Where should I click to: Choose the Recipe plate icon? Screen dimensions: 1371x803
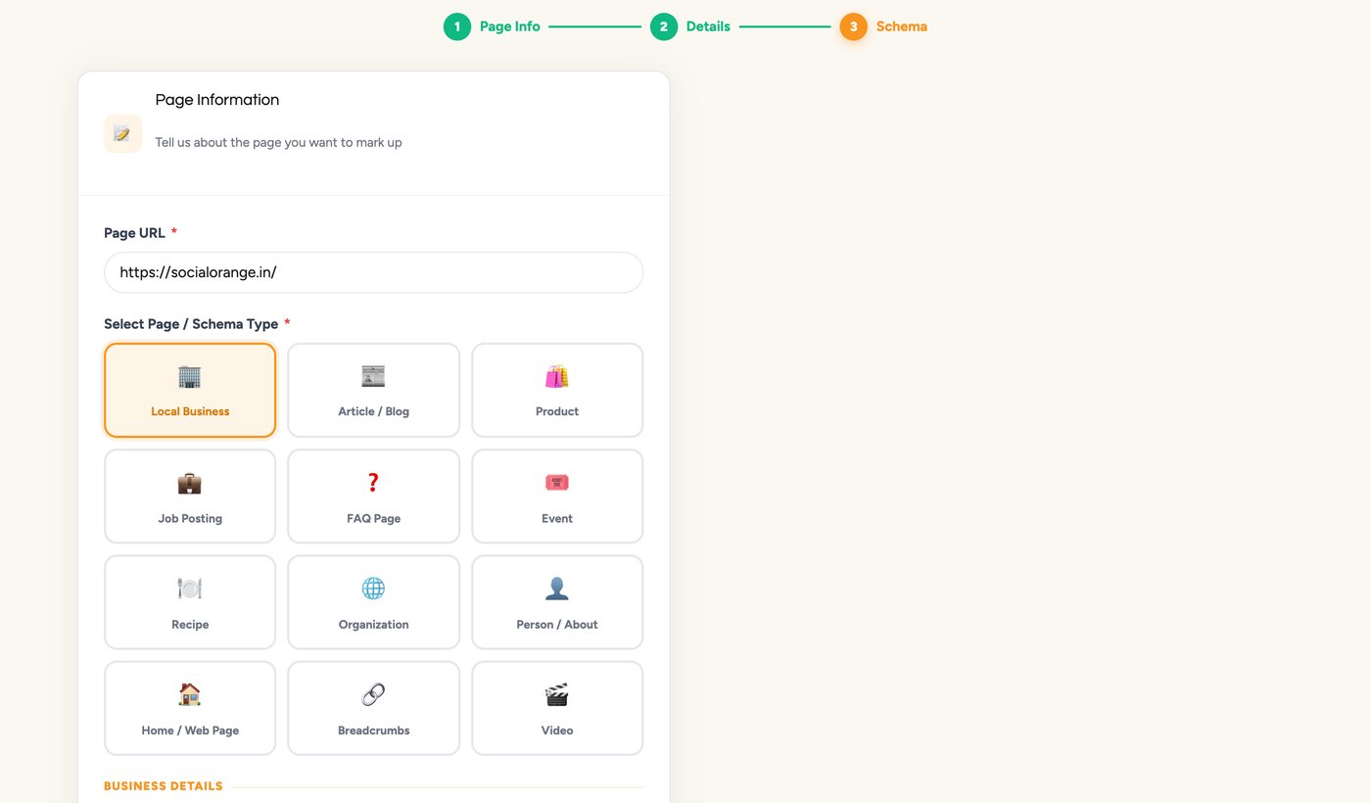coord(190,589)
